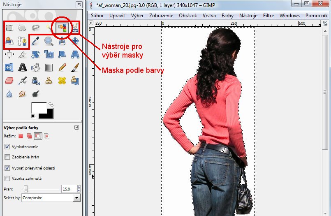Select the Text tool letter A
The height and width of the screenshot is (216, 331).
22,67
